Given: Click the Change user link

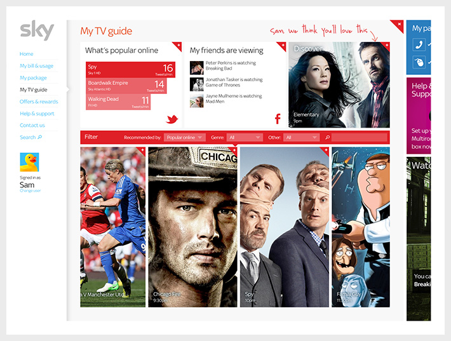Looking at the screenshot, I should 30,191.
